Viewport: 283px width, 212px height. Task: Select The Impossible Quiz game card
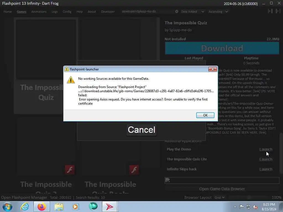(46, 66)
